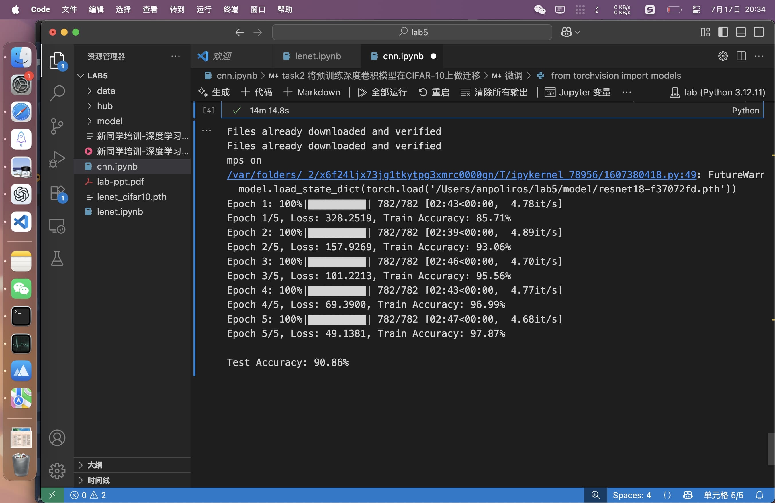
Task: Toggle the secondary side bar
Action: click(x=759, y=32)
